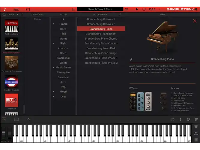Select the Brandenburg Piano library thumbnail

point(11,44)
